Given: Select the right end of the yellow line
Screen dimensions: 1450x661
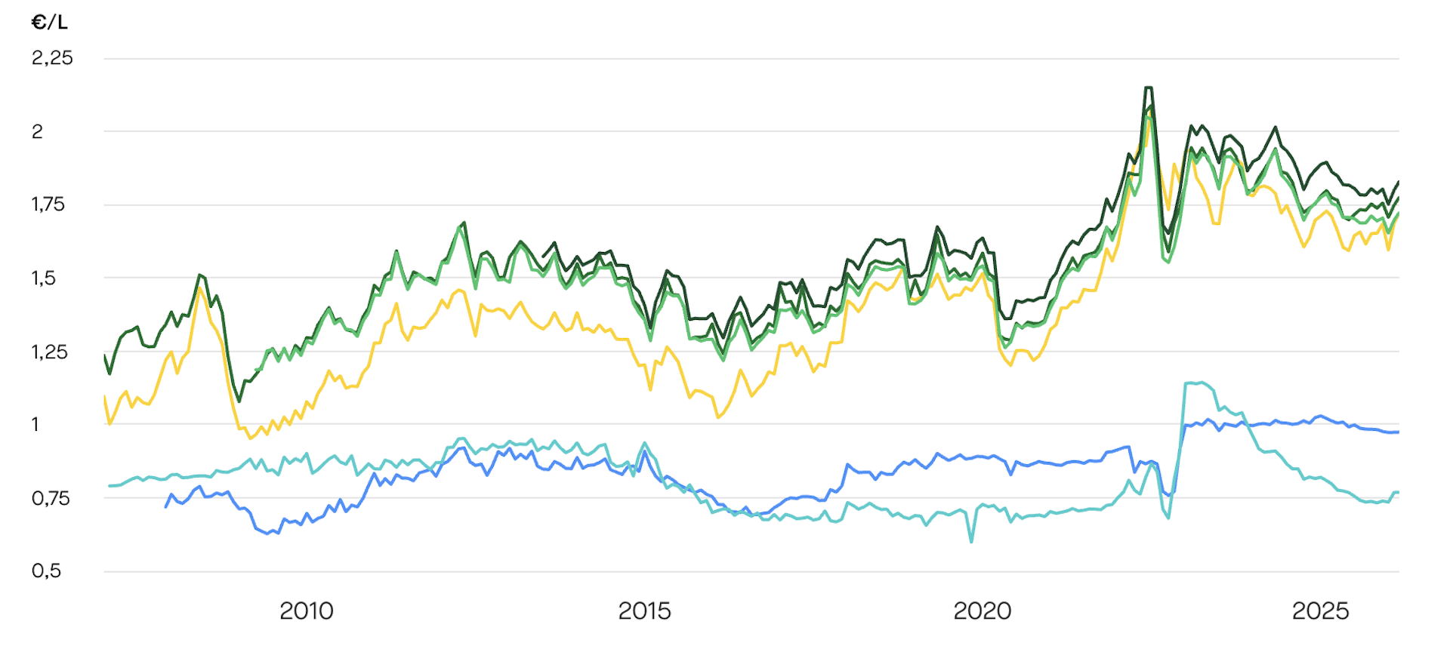Looking at the screenshot, I should tap(1398, 214).
